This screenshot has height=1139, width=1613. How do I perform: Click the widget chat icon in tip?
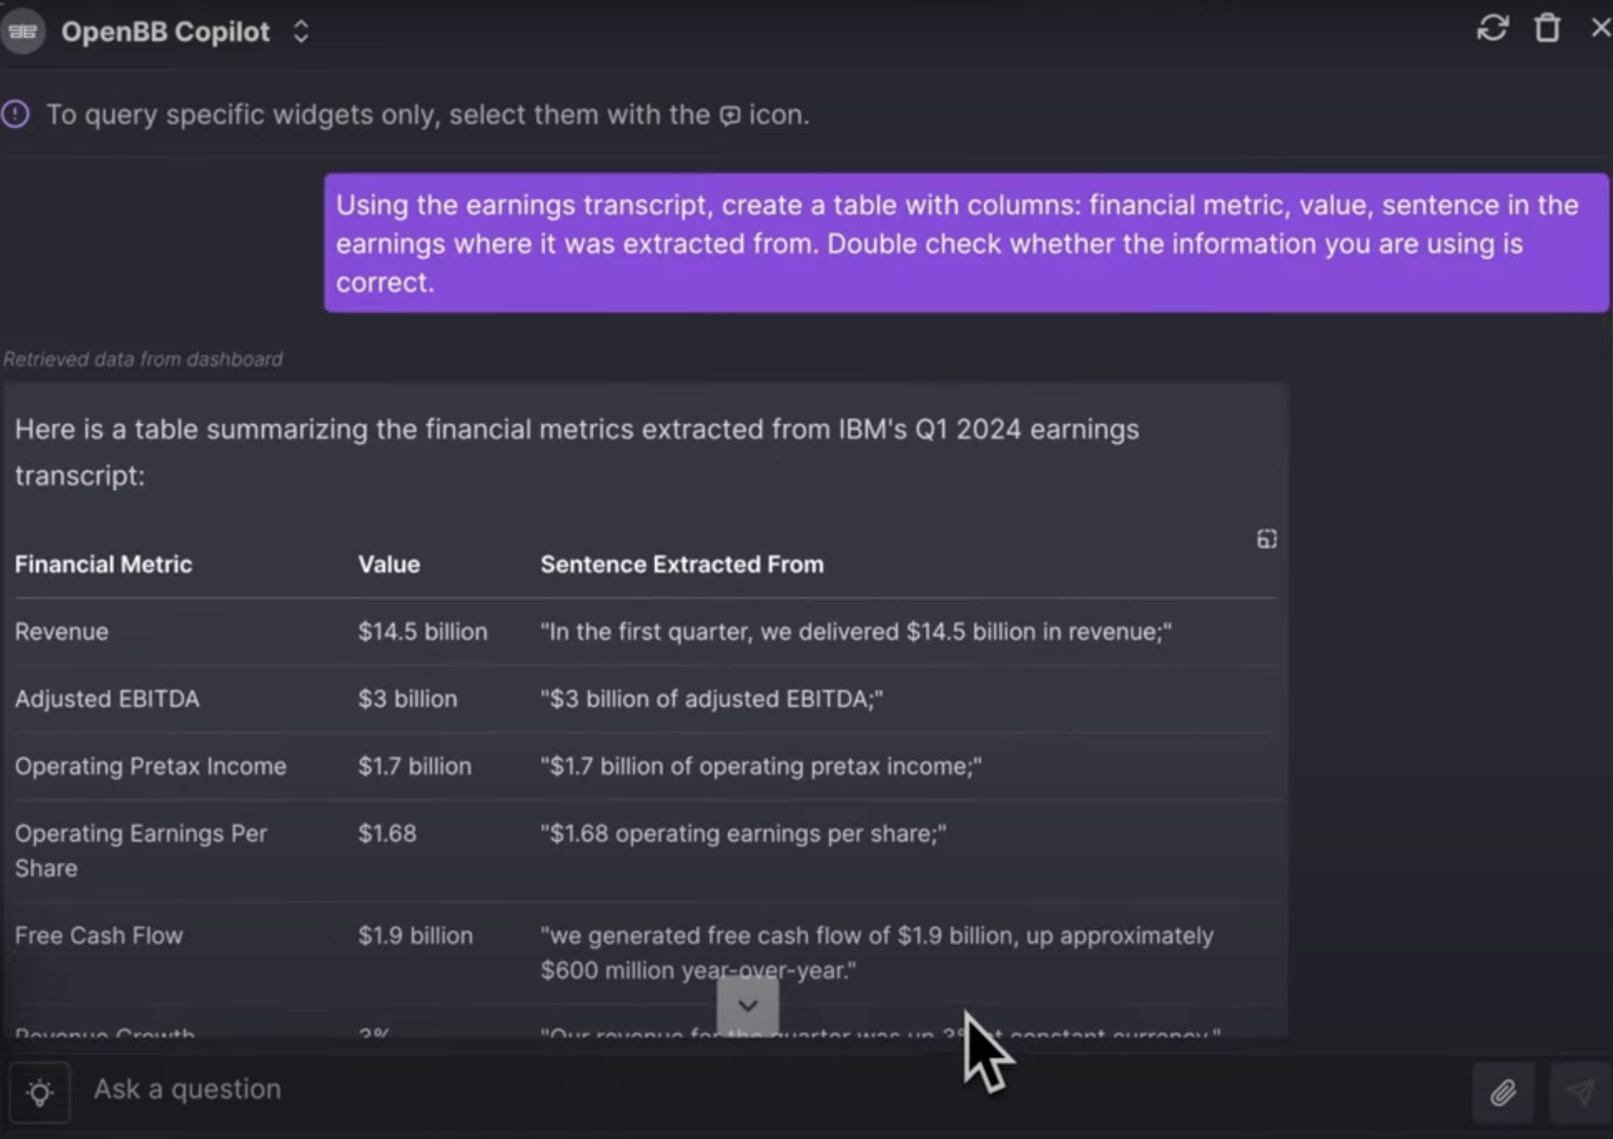click(730, 115)
